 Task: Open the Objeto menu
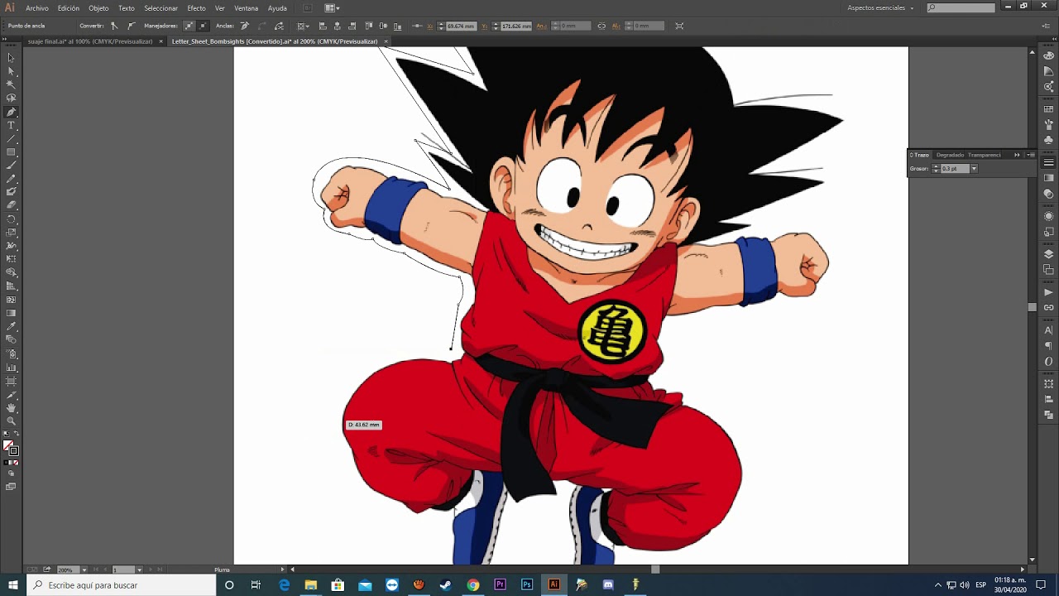(98, 7)
